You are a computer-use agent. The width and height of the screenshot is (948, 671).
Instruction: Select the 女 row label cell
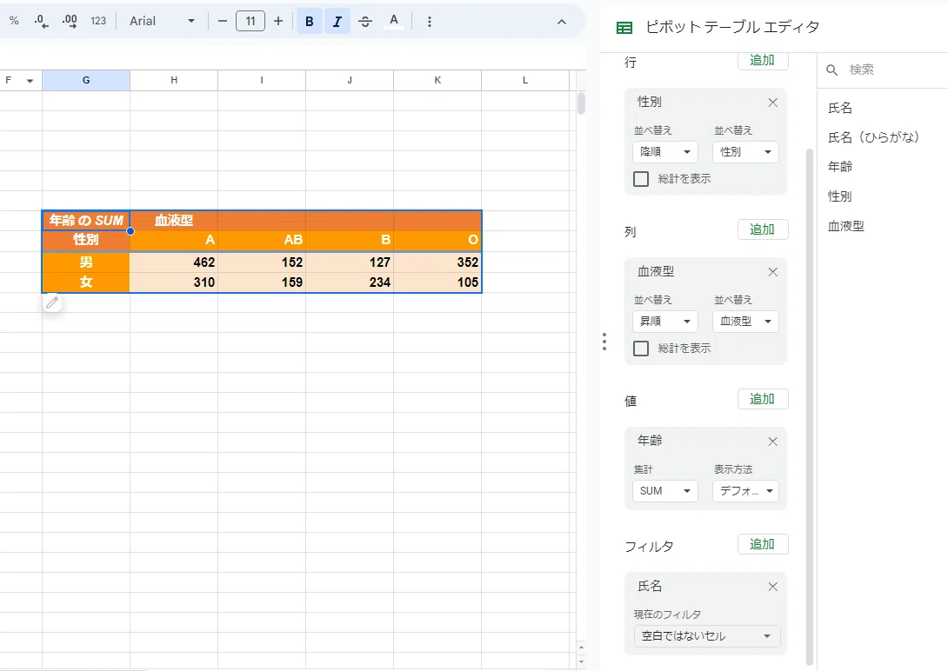86,282
